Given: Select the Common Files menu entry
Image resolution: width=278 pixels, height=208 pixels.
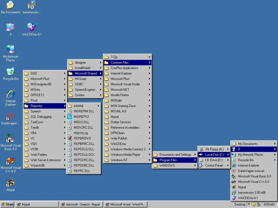Looking at the screenshot, I should [x=127, y=63].
